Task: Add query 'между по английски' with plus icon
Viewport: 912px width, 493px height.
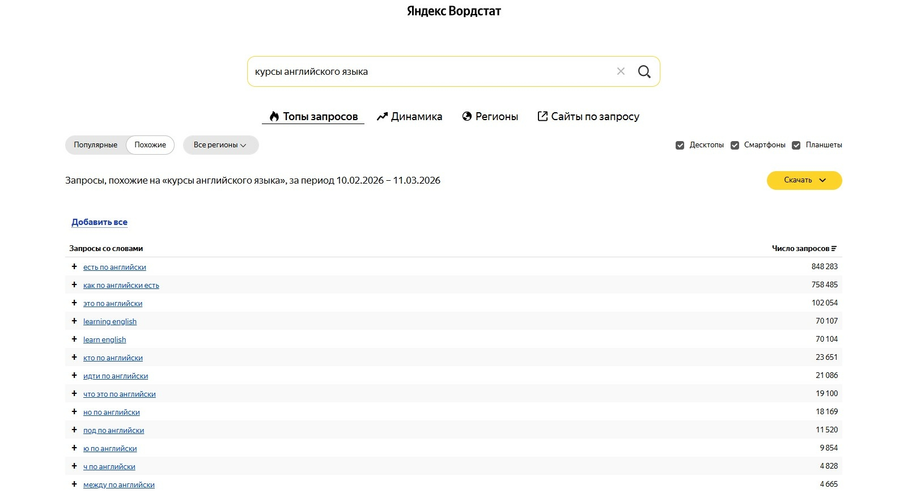Action: (74, 484)
